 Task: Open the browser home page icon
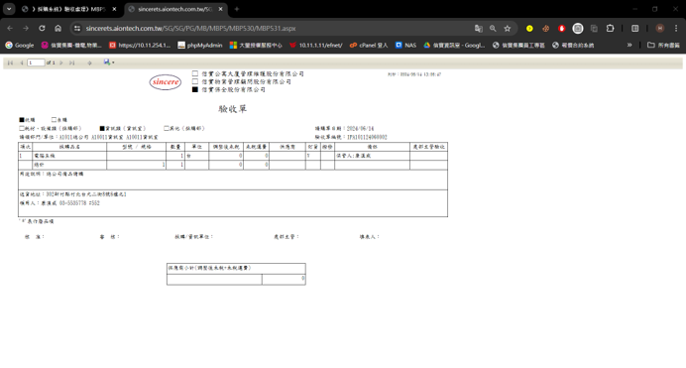pos(57,28)
